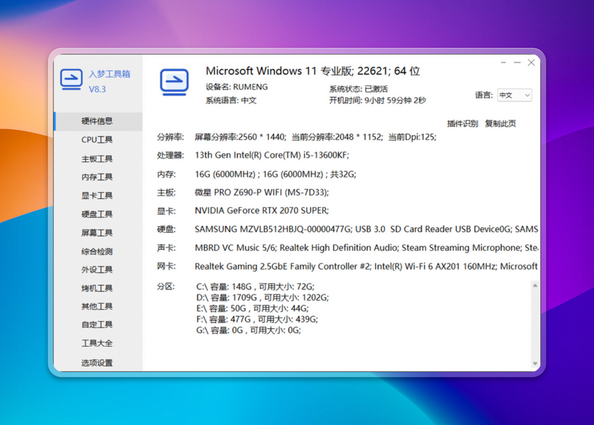Screen dimensions: 594x425
Task: Click network card text Realtek Gaming 2.5GbE
Action: click(x=366, y=267)
